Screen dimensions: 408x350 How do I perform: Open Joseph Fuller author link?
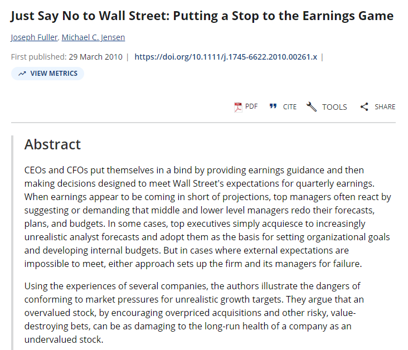[x=34, y=37]
